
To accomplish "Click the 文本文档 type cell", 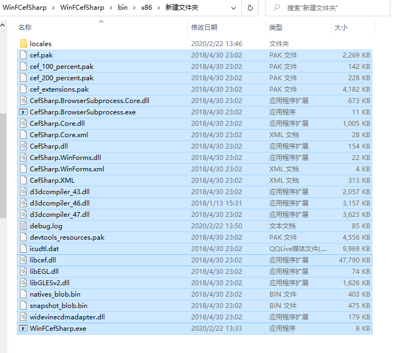I will [282, 226].
